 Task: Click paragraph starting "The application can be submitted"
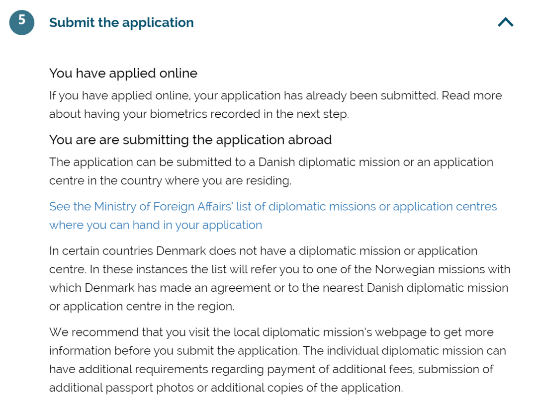tap(270, 162)
